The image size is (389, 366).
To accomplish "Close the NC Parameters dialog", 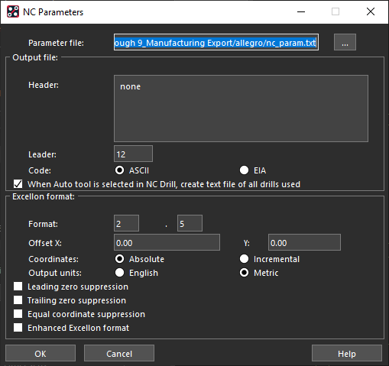I will click(371, 11).
